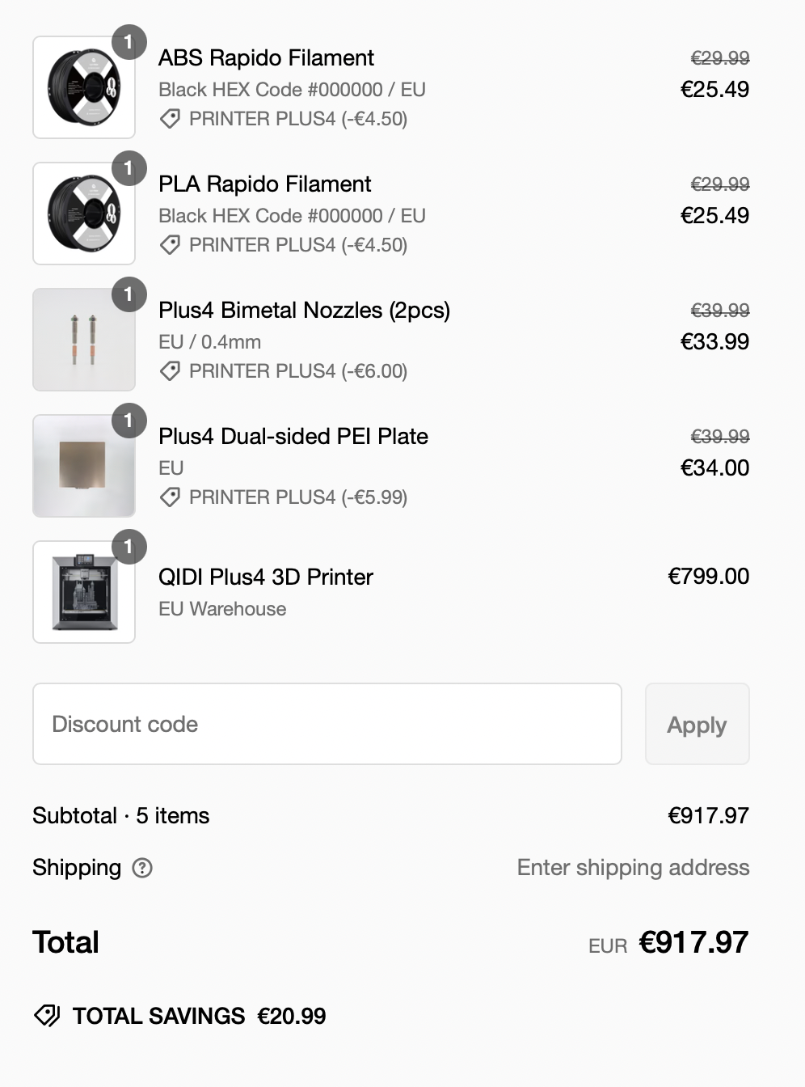Click the PLA Rapido Filament discount tag icon
Viewport: 805px width, 1087px height.
point(170,245)
